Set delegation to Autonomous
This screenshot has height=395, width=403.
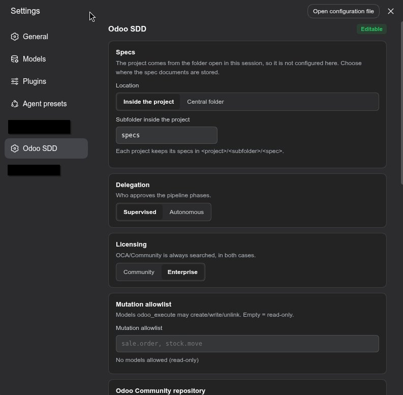[187, 212]
